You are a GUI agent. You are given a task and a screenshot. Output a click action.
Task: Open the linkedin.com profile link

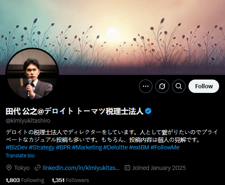pos(81,168)
